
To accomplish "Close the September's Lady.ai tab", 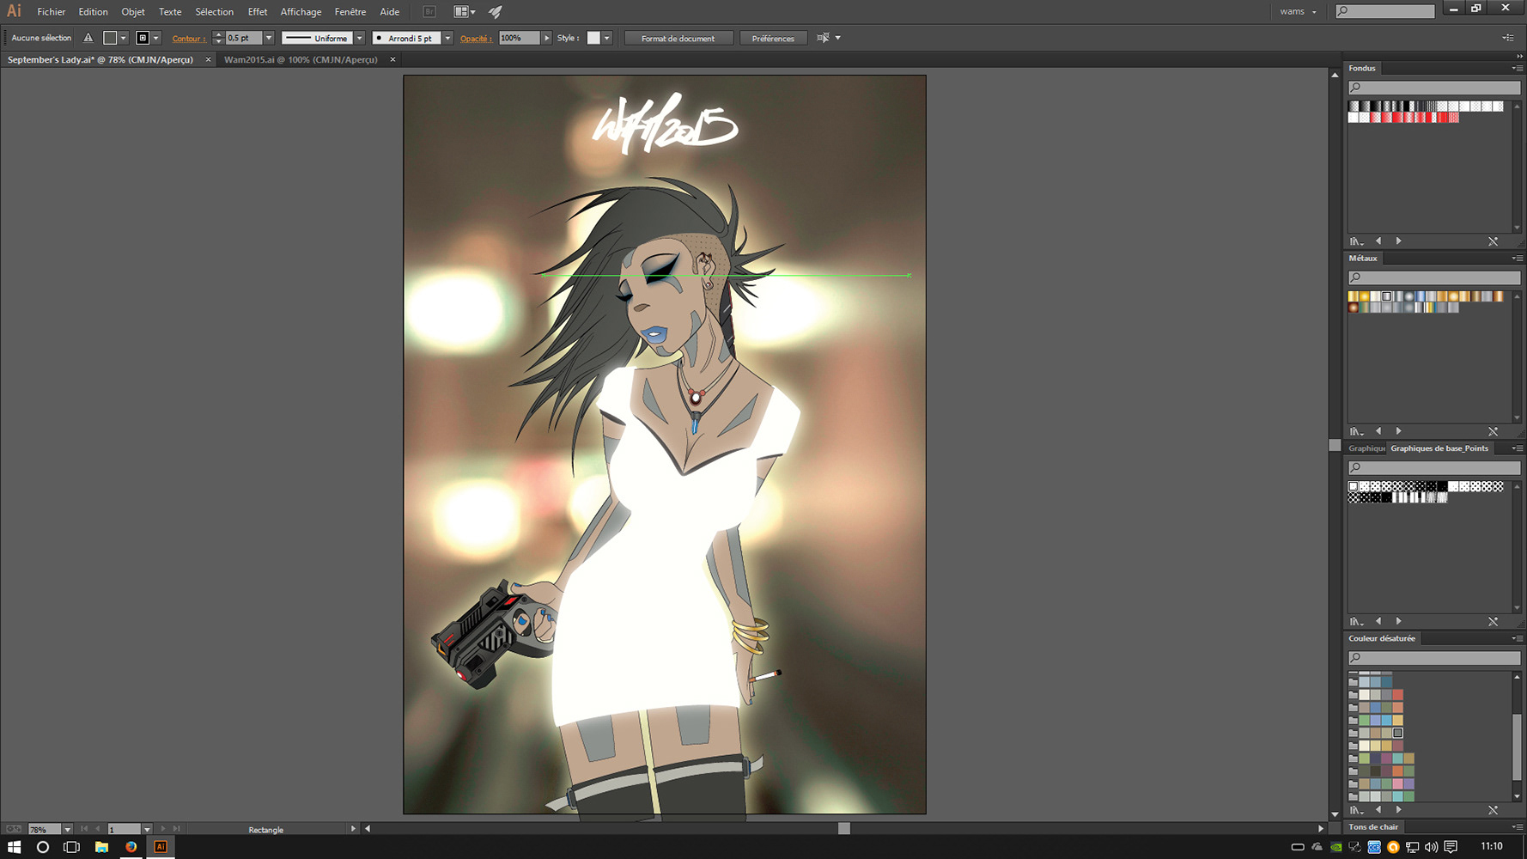I will coord(208,59).
